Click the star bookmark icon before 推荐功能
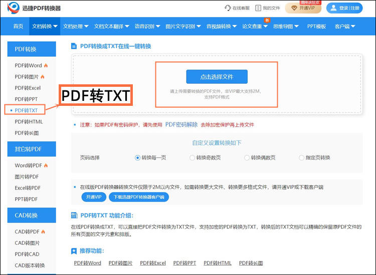376x275 pixels. click(x=74, y=251)
